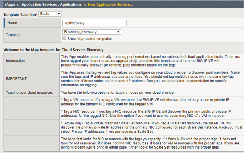Viewport: 244px width, 153px height.
Task: Click the Name row label
Action: coord(12,23)
